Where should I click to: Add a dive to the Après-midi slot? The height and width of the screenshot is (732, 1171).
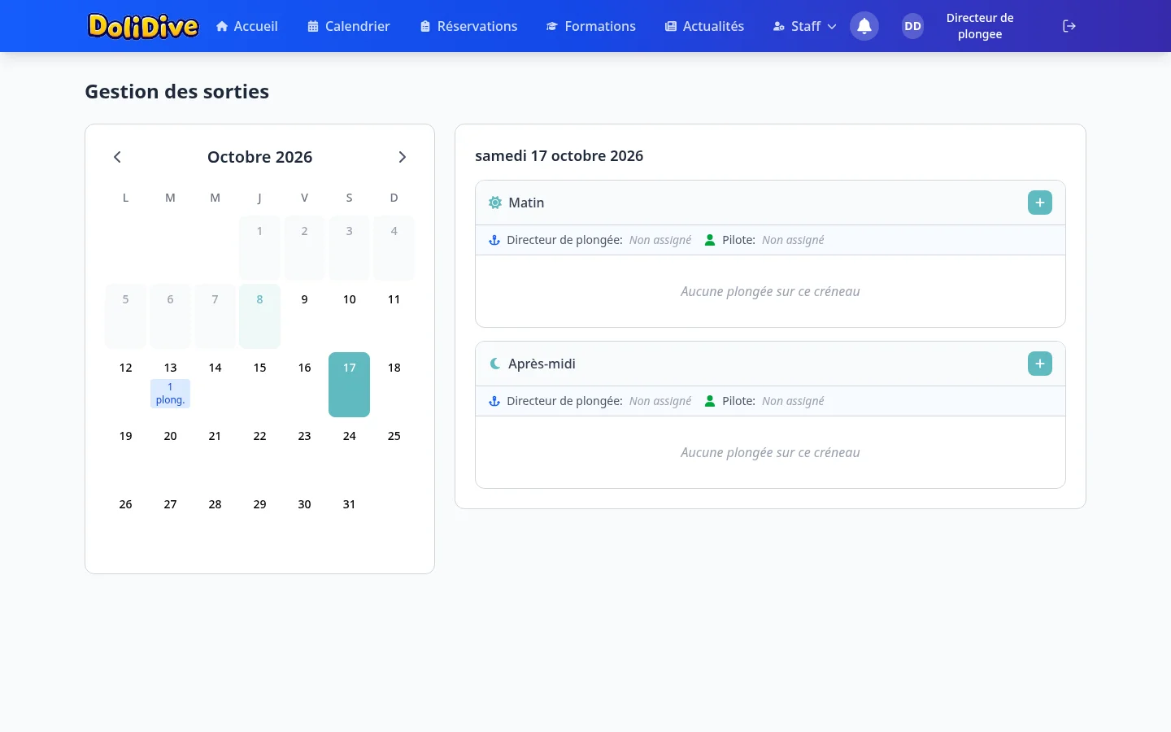(x=1040, y=364)
